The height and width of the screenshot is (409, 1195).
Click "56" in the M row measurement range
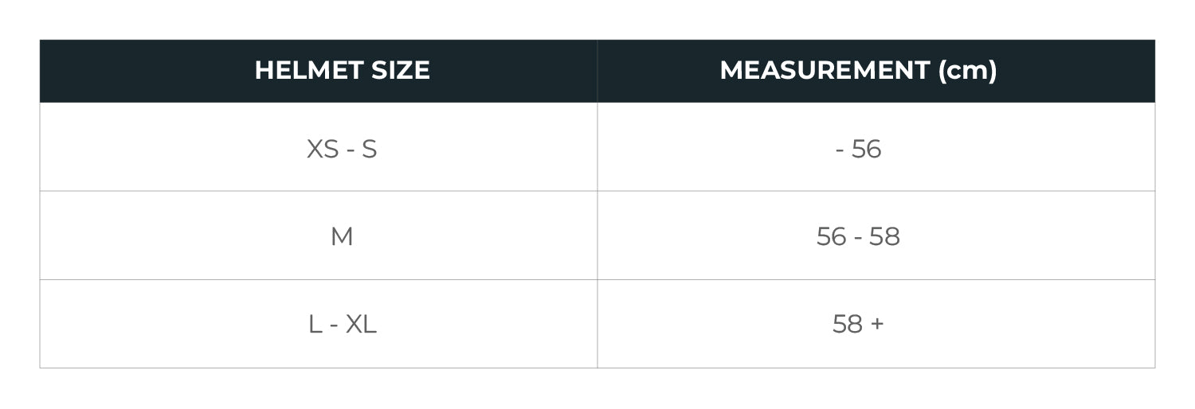[832, 236]
